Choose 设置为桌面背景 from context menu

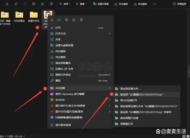click(80, 45)
